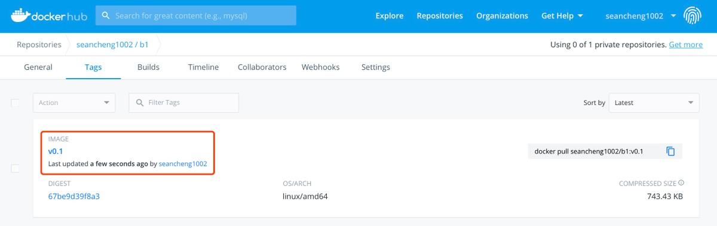Screen dimensions: 717x226
Task: Click the search magnifier icon in header
Action: click(x=106, y=16)
